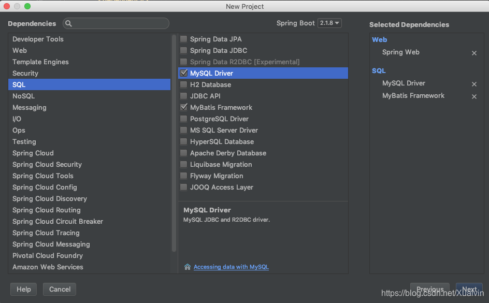Focus the dependencies search field
Viewport: 489px width, 303px height.
click(116, 23)
